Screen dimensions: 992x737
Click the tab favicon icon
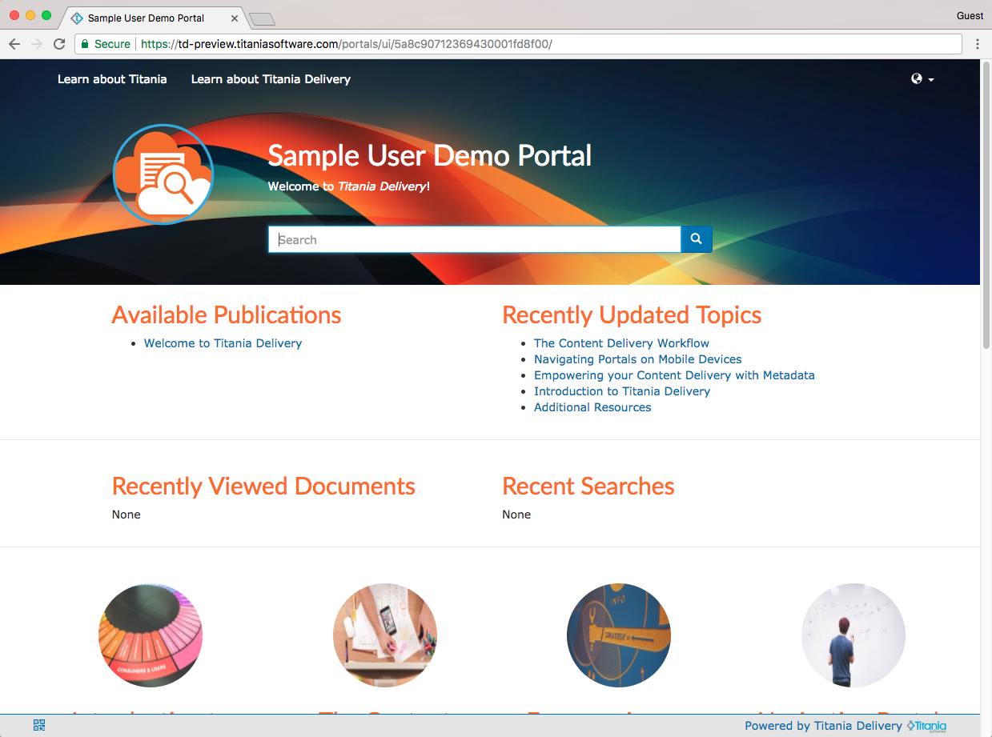click(x=77, y=18)
